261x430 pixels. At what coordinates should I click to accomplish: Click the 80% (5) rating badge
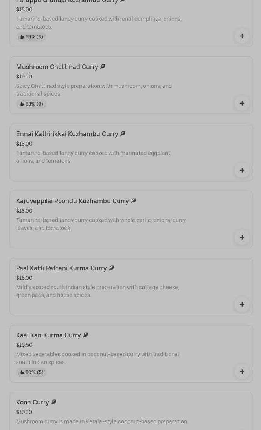(x=31, y=372)
